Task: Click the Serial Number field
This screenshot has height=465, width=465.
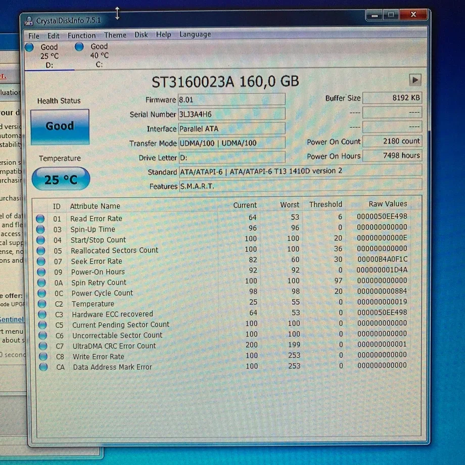Action: click(x=231, y=114)
